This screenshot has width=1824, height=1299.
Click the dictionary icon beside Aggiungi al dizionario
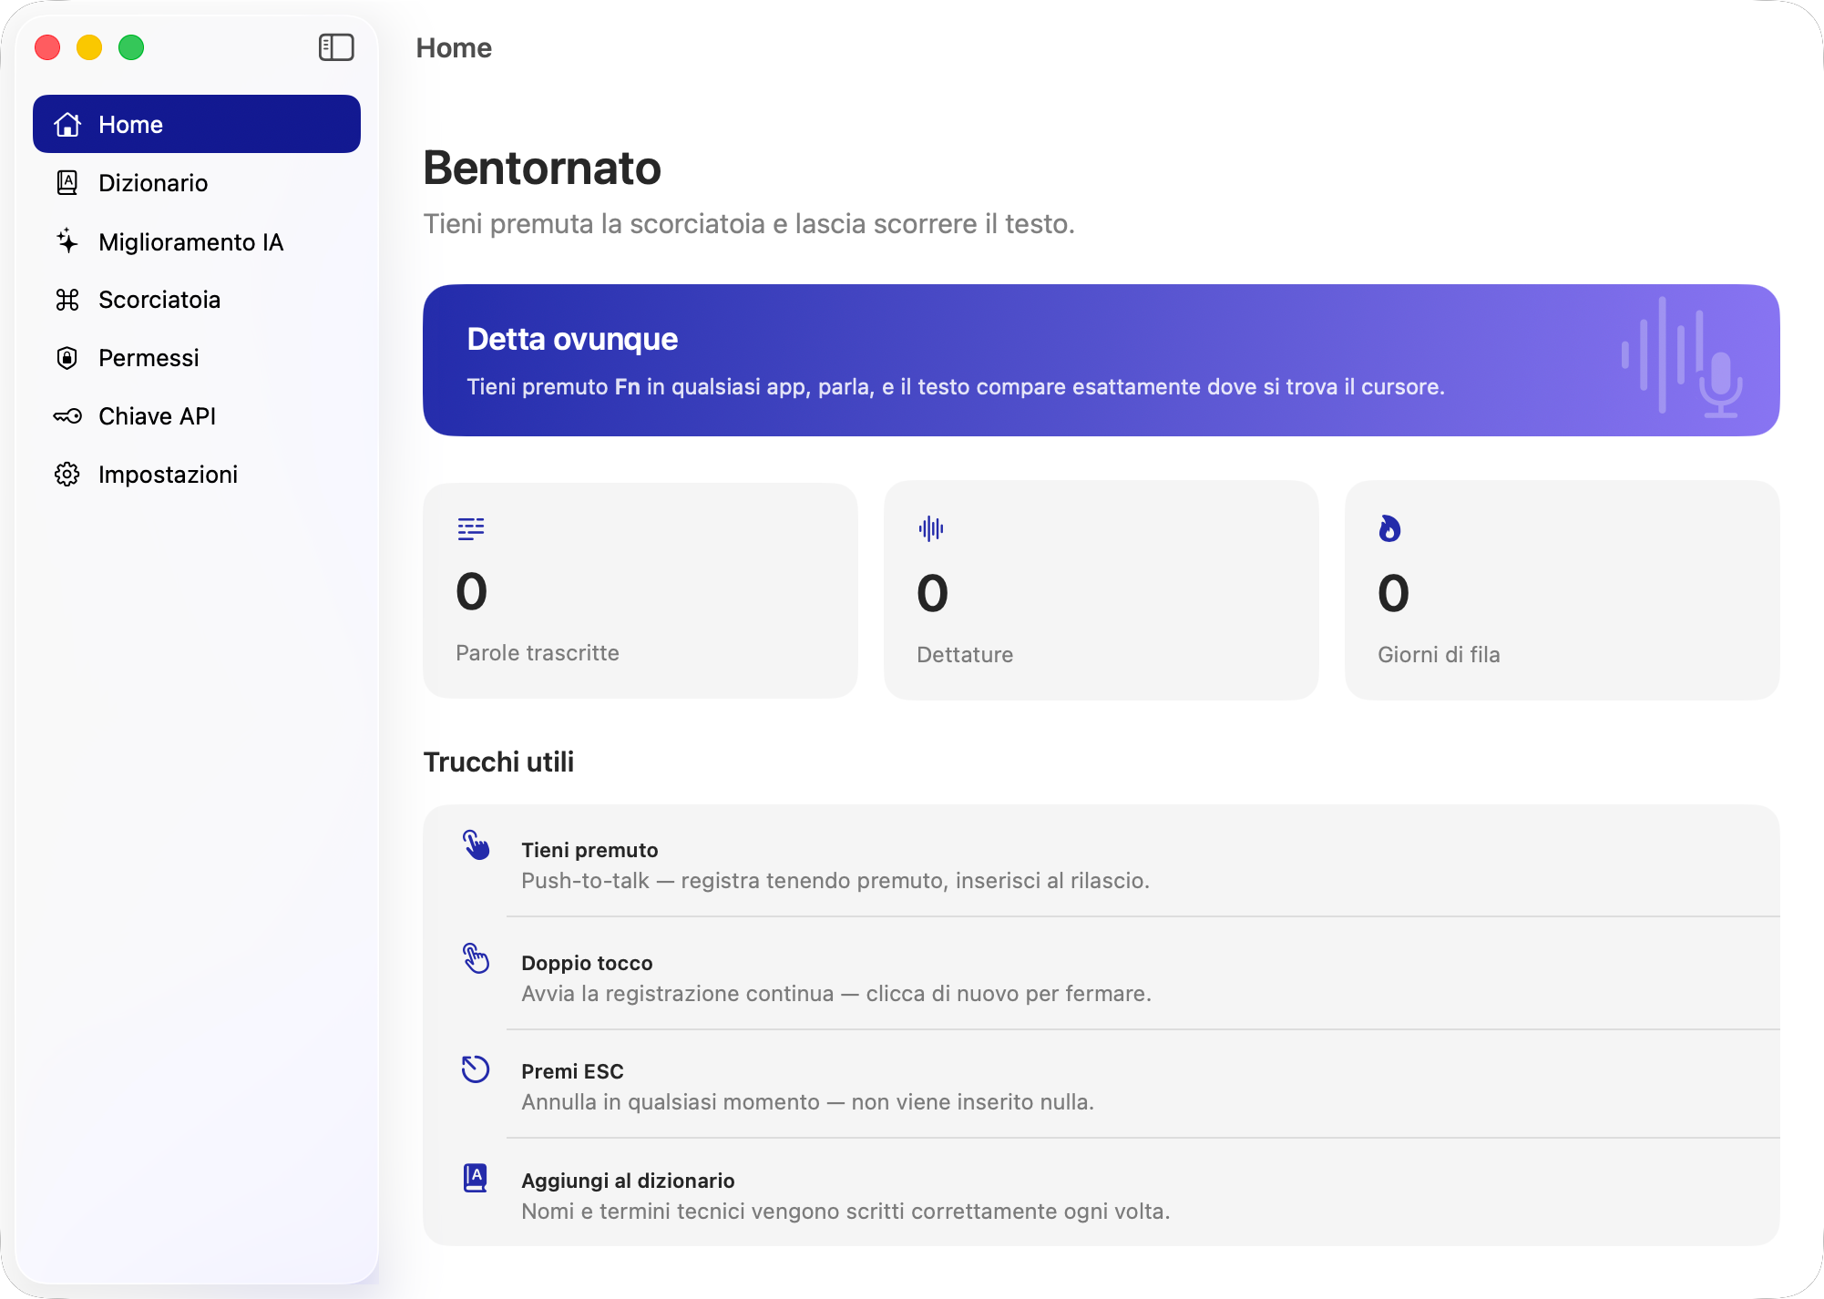click(475, 1178)
